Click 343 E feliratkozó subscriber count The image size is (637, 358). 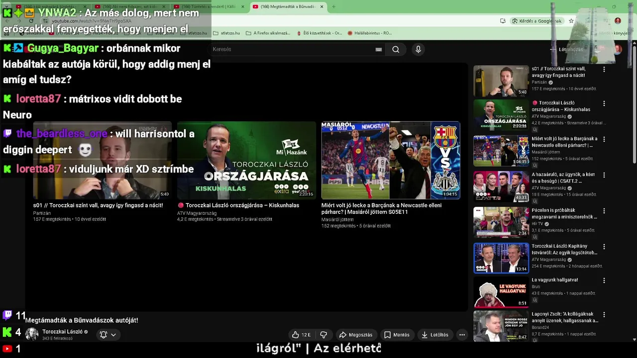pyautogui.click(x=57, y=339)
